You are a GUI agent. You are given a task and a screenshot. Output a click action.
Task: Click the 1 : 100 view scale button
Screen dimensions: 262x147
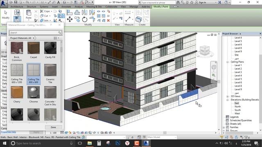pyautogui.click(x=53, y=133)
